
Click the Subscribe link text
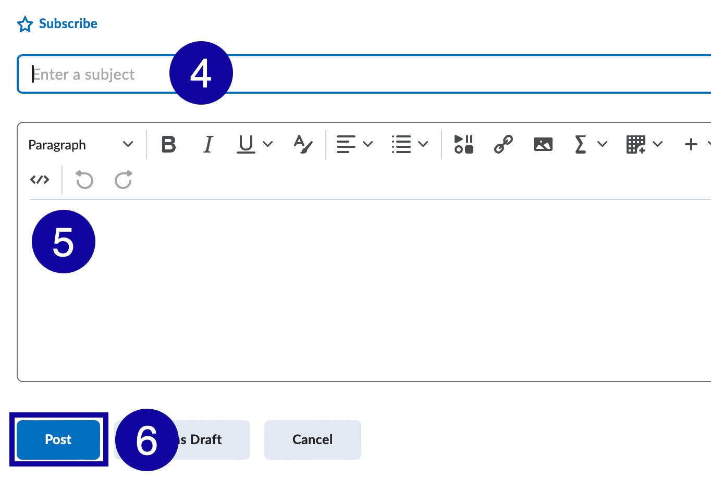68,24
